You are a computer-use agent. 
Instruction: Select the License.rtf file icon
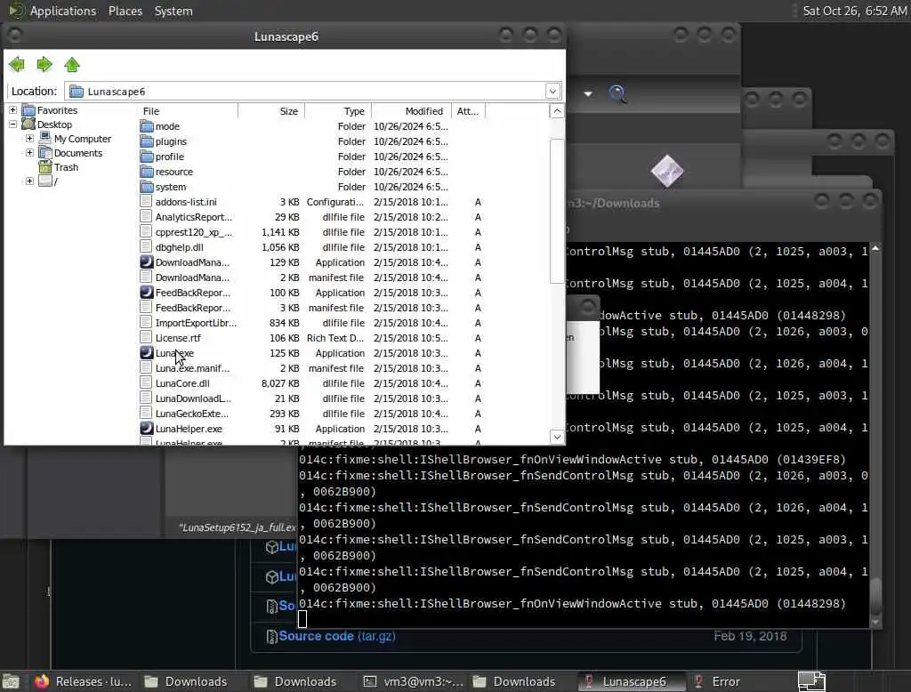tap(147, 338)
